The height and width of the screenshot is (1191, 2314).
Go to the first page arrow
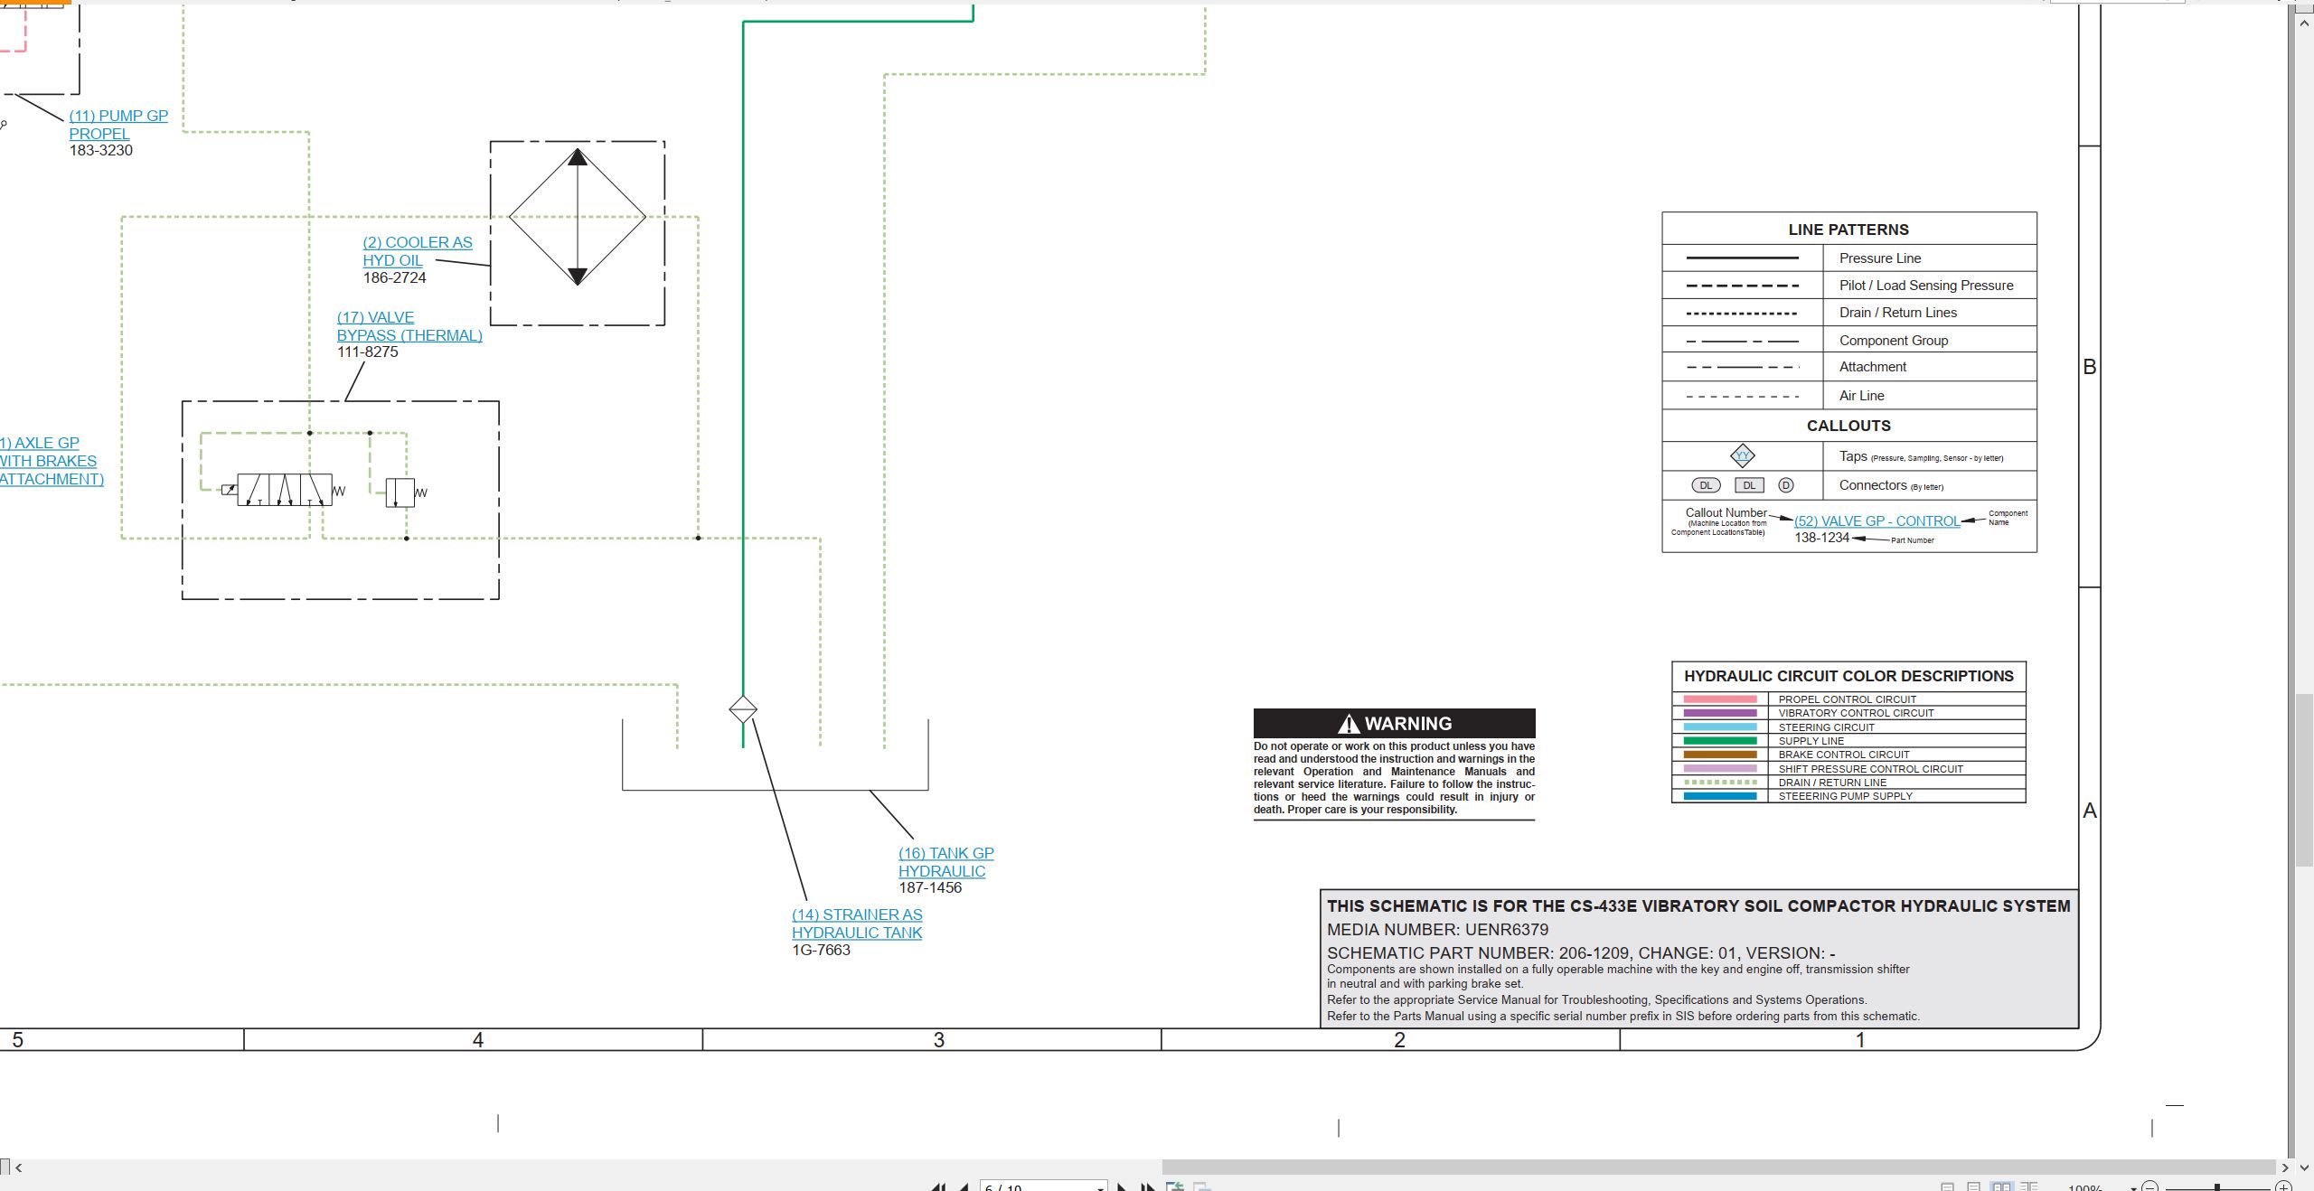pyautogui.click(x=938, y=1187)
